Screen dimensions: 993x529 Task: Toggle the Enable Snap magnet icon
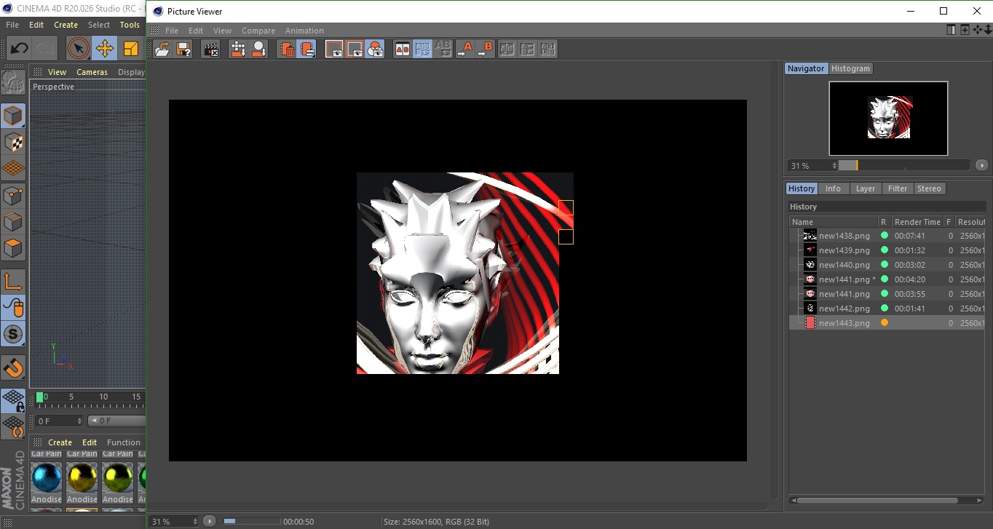[x=13, y=367]
